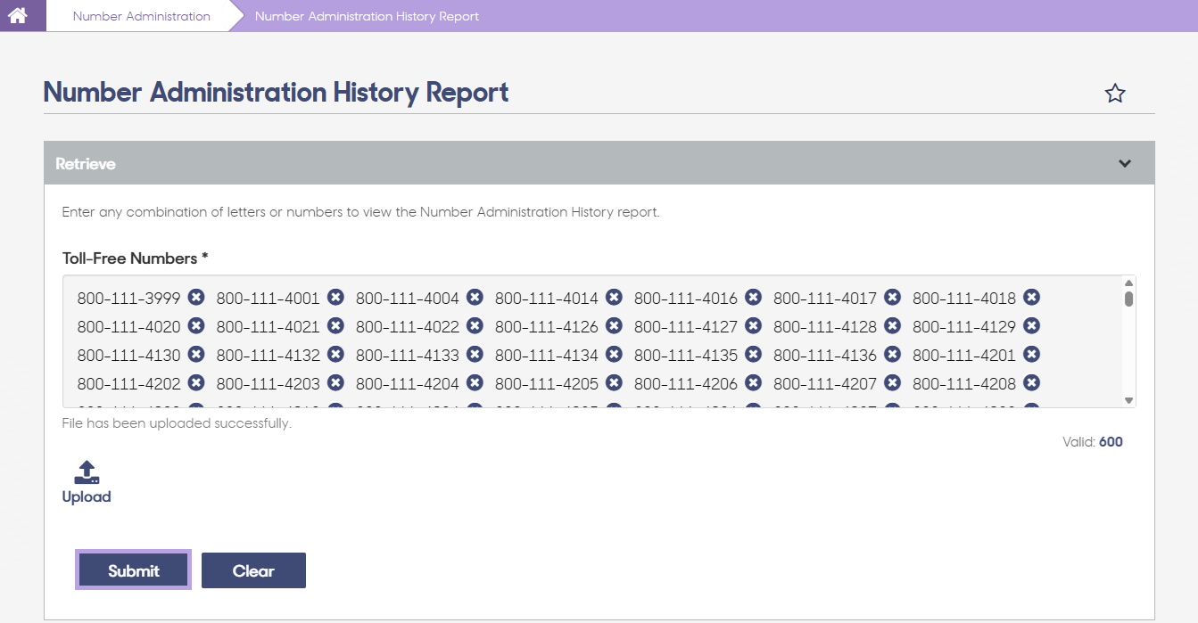
Task: Upload a file of toll-free numbers
Action: (87, 482)
